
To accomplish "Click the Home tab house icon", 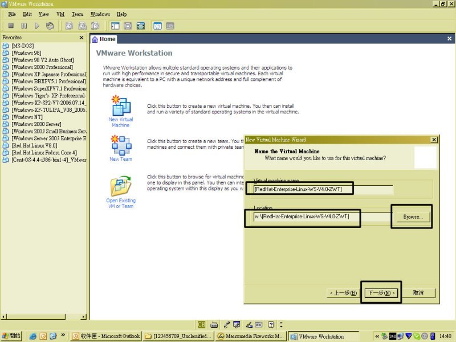I will (x=95, y=39).
